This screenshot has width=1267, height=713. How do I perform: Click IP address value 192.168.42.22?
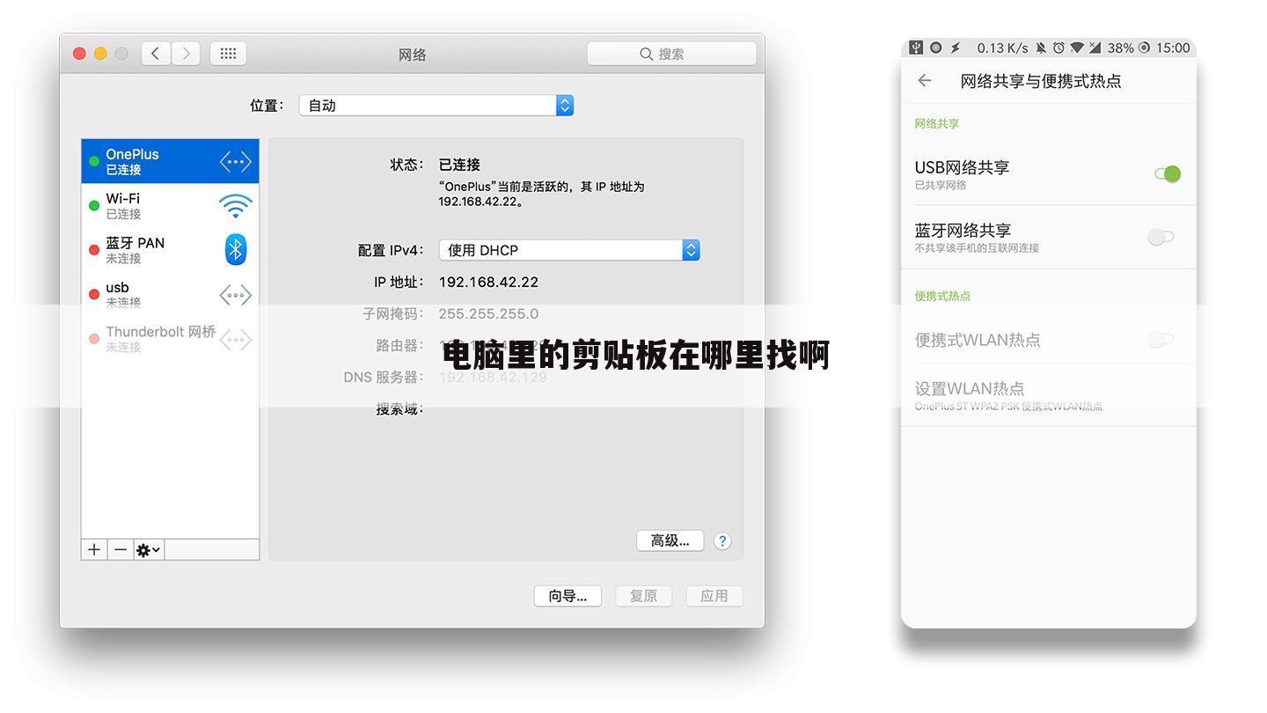[x=488, y=282]
